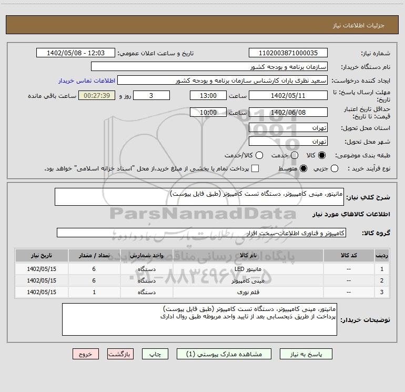Click the شهر محل تحویل field

click(288, 142)
